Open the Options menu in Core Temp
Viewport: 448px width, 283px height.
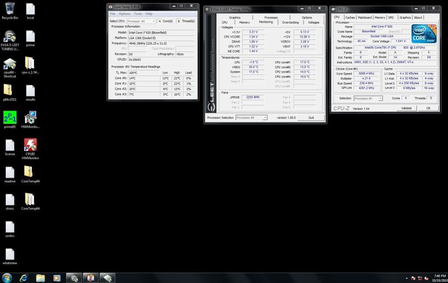[124, 14]
